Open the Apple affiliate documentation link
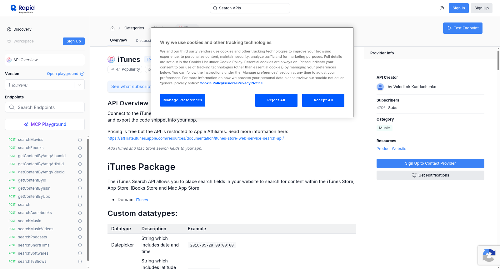Image resolution: width=500 pixels, height=269 pixels. 196,138
